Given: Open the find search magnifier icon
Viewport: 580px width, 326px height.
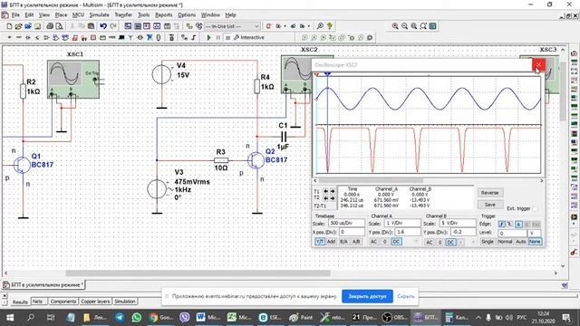Looking at the screenshot, I should pyautogui.click(x=320, y=26).
